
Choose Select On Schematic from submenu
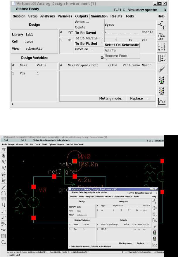122,45
